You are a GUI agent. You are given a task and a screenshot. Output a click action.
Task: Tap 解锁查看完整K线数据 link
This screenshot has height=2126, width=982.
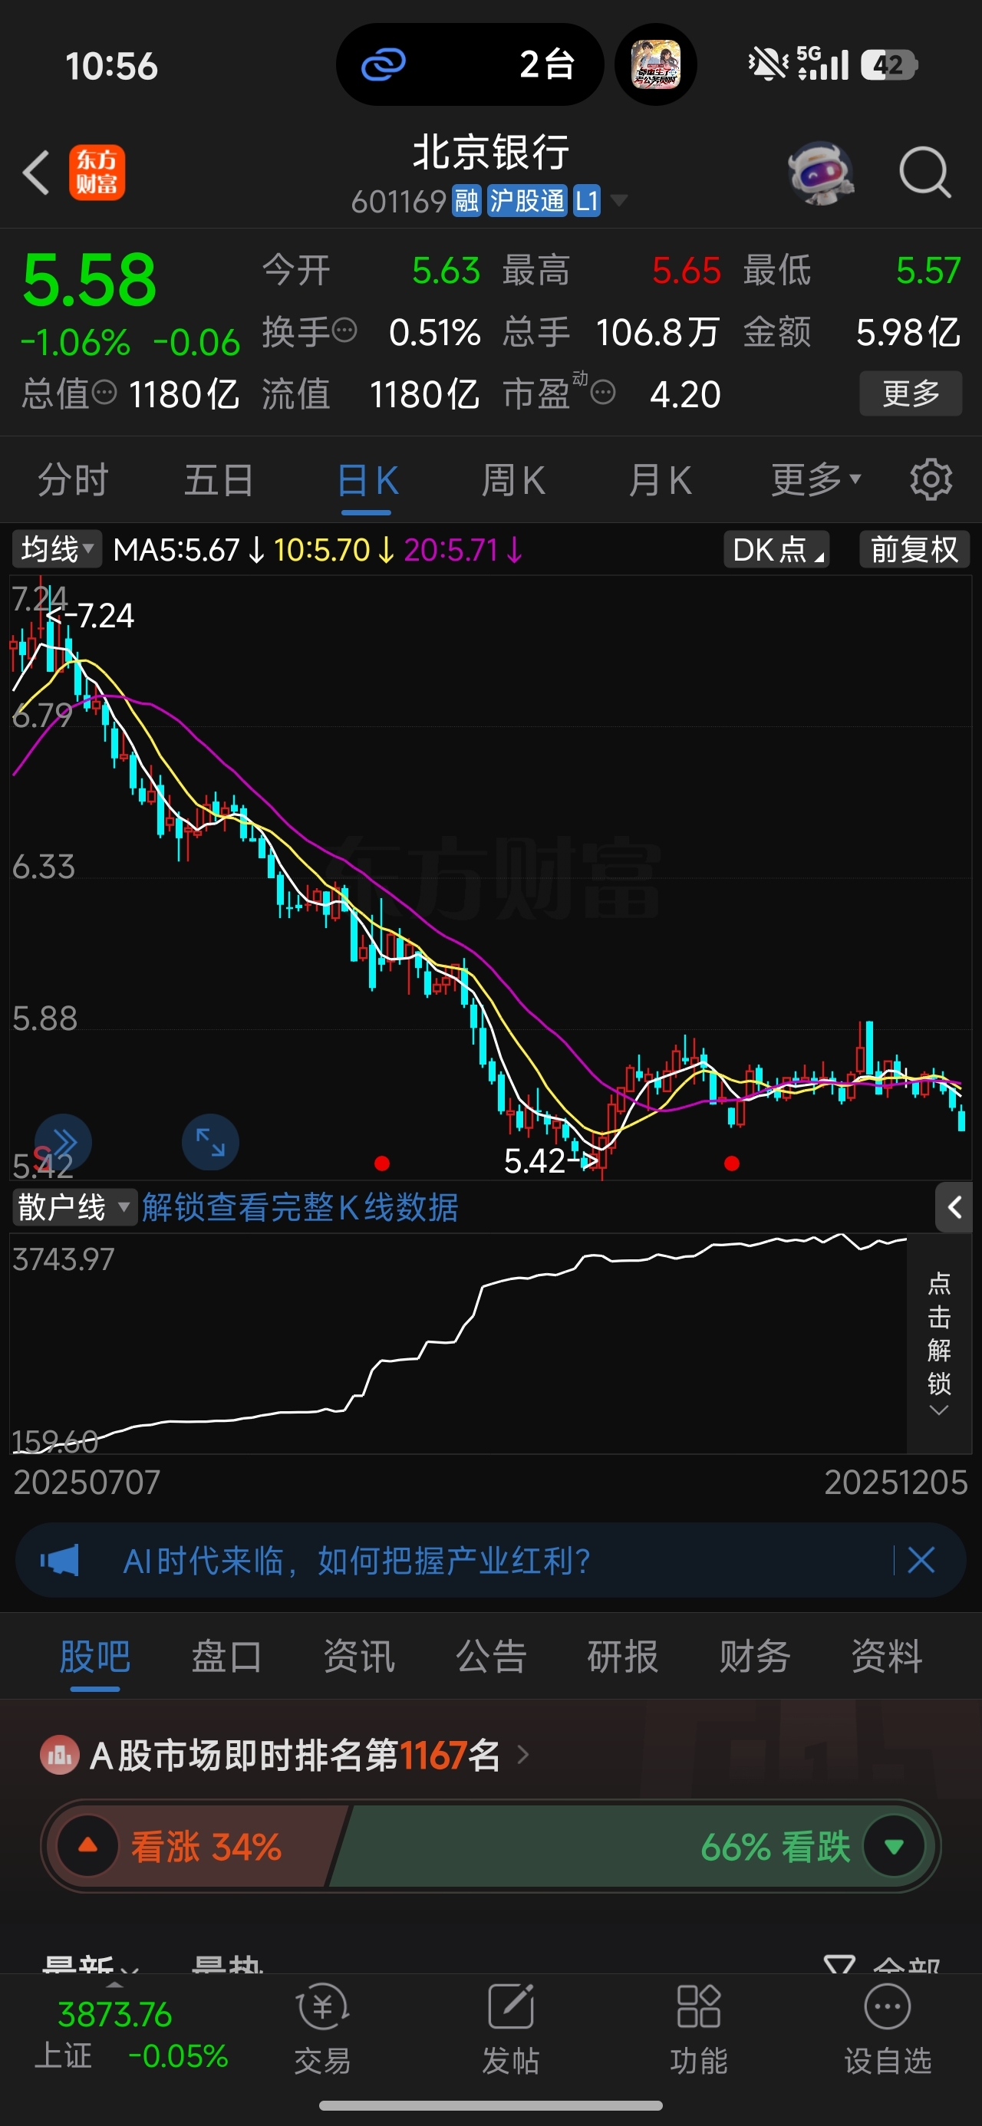click(300, 1207)
